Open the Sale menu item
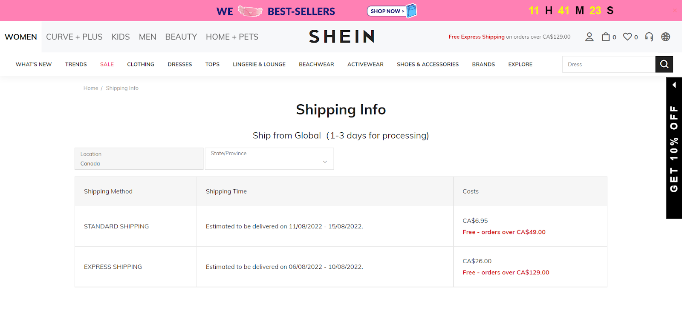The width and height of the screenshot is (682, 316). (x=107, y=64)
